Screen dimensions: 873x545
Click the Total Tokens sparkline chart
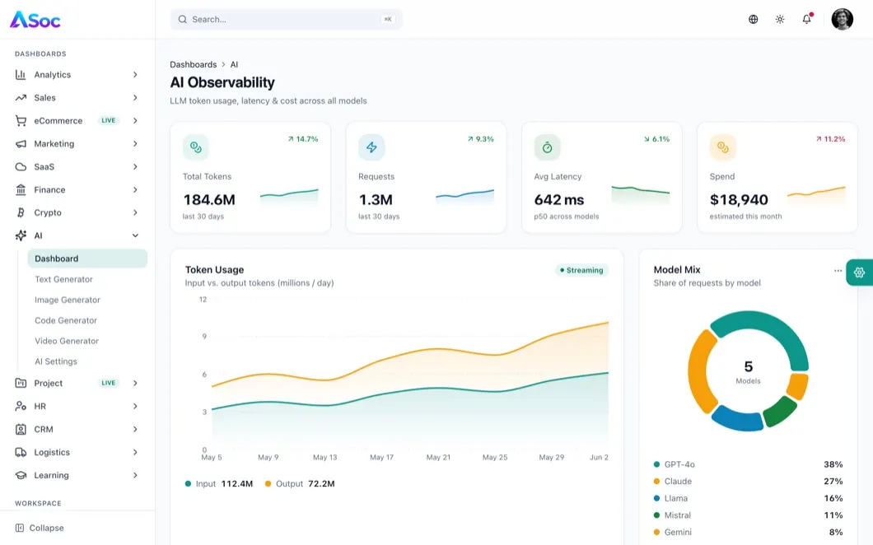tap(289, 198)
